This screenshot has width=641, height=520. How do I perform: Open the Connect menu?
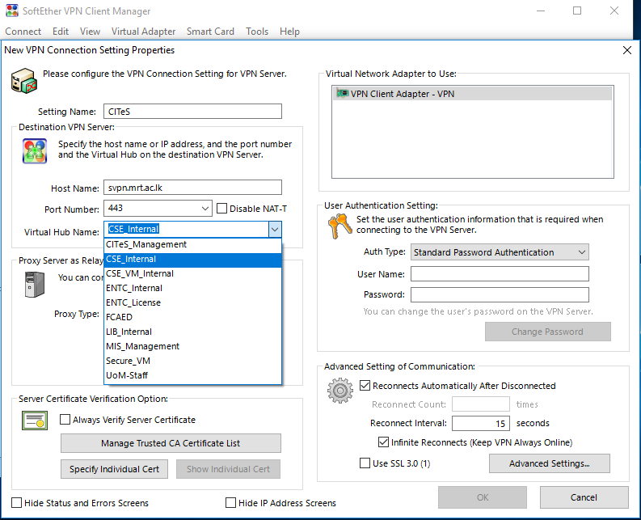point(23,32)
